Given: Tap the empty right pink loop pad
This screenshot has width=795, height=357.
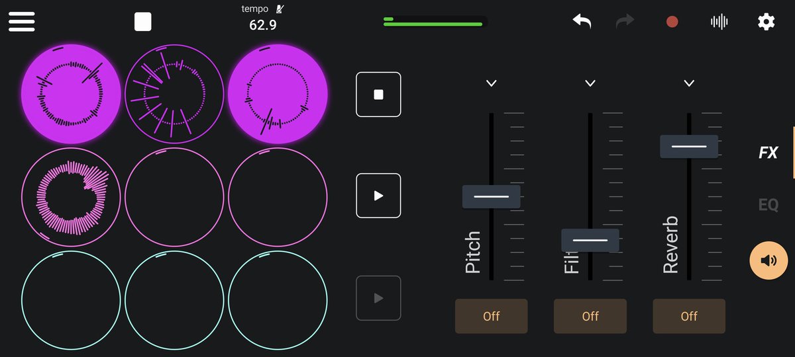Looking at the screenshot, I should coord(278,197).
